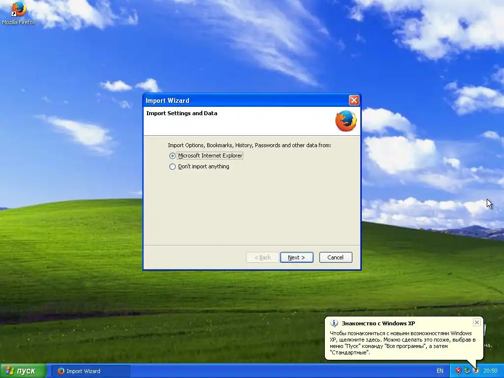504x378 pixels.
Task: Click 'Import Options, Bookmarks, History' label text
Action: click(x=250, y=145)
